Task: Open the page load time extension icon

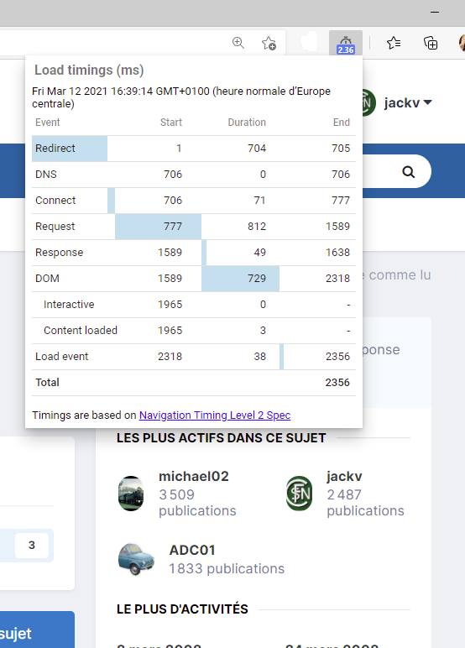Action: [346, 43]
